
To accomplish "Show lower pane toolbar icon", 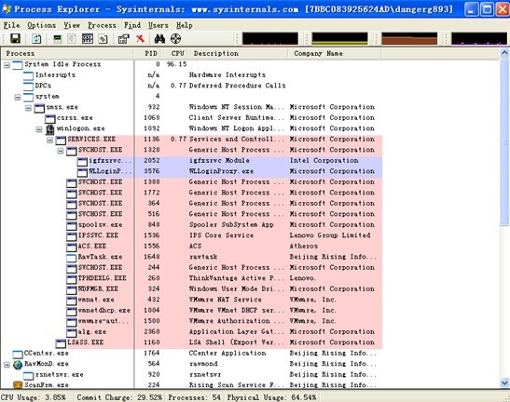I will (x=88, y=39).
